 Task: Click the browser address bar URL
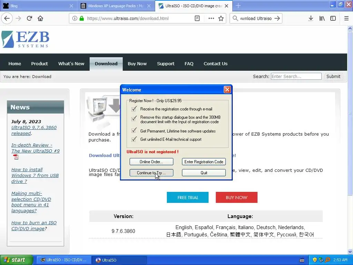pos(128,19)
